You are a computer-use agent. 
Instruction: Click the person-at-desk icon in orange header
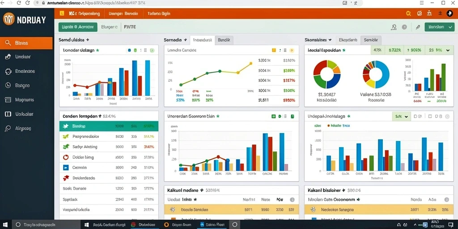pyautogui.click(x=429, y=13)
